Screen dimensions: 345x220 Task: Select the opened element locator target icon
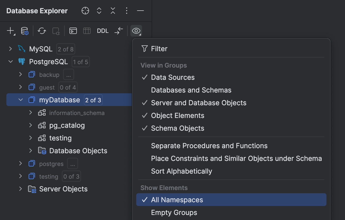[x=85, y=11]
